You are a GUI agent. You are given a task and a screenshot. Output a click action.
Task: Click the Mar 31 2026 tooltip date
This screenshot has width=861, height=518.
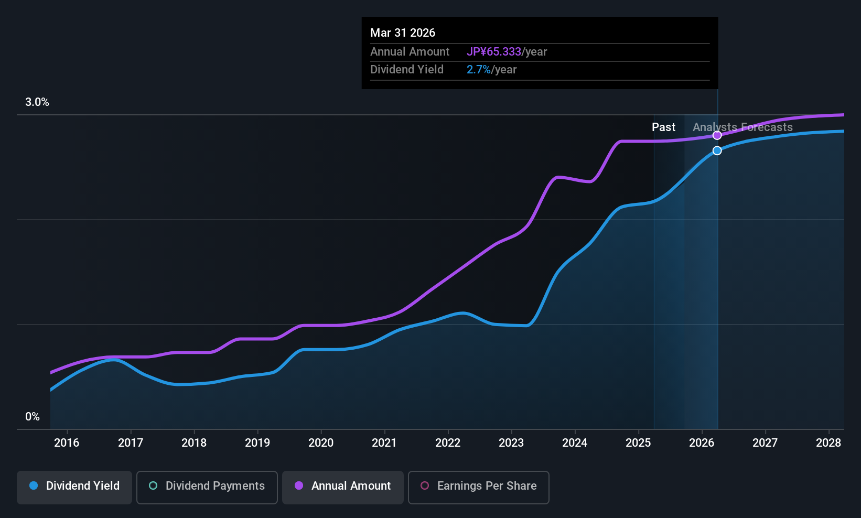point(403,33)
